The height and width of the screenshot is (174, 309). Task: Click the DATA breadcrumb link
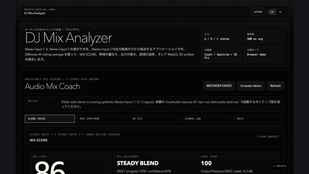pos(52,9)
